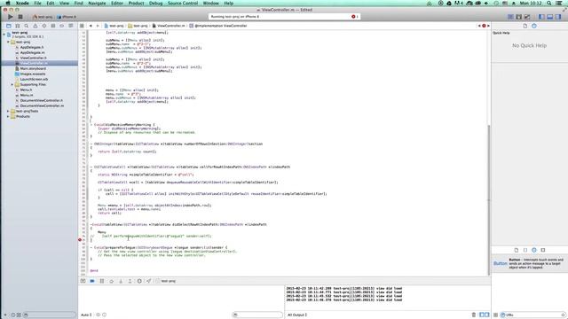Open the Source Control menu
This screenshot has height=319, width=568.
[183, 4]
